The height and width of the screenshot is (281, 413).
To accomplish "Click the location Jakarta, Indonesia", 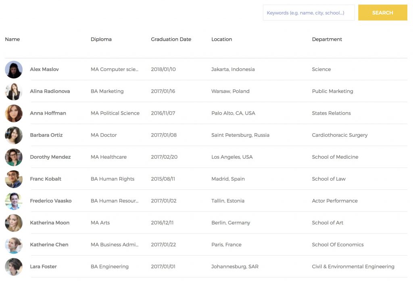I will click(x=233, y=69).
